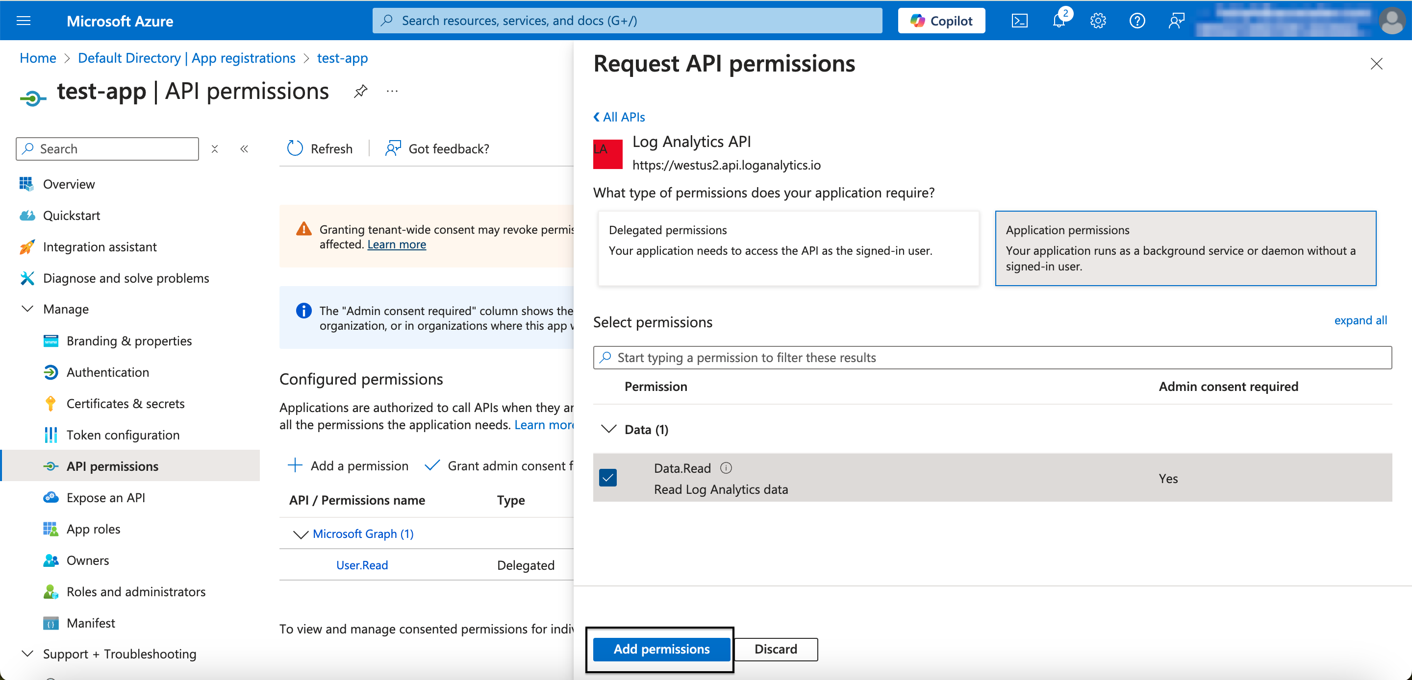Click the plus icon for Add a permission
The image size is (1412, 680).
tap(295, 465)
